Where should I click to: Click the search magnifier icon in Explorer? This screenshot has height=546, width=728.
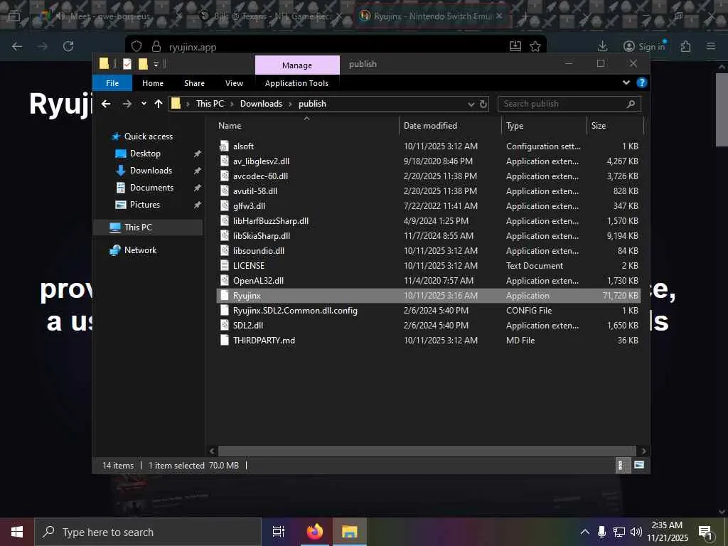[631, 104]
